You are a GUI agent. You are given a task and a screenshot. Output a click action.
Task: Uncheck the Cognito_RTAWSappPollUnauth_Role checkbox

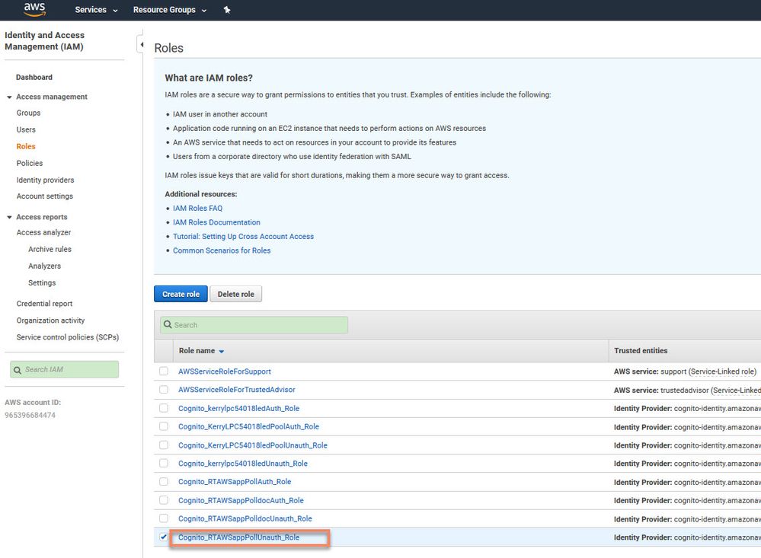click(x=164, y=537)
